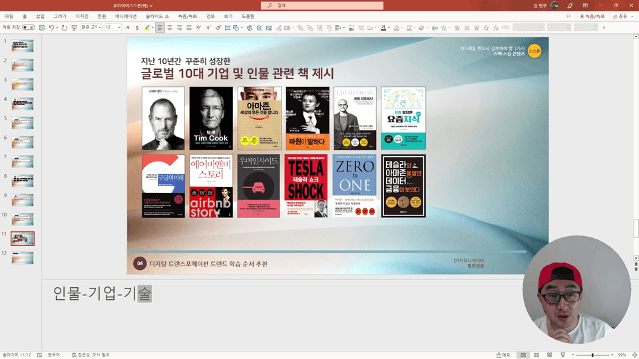Switch to Reading view
The image size is (639, 359).
point(550,355)
